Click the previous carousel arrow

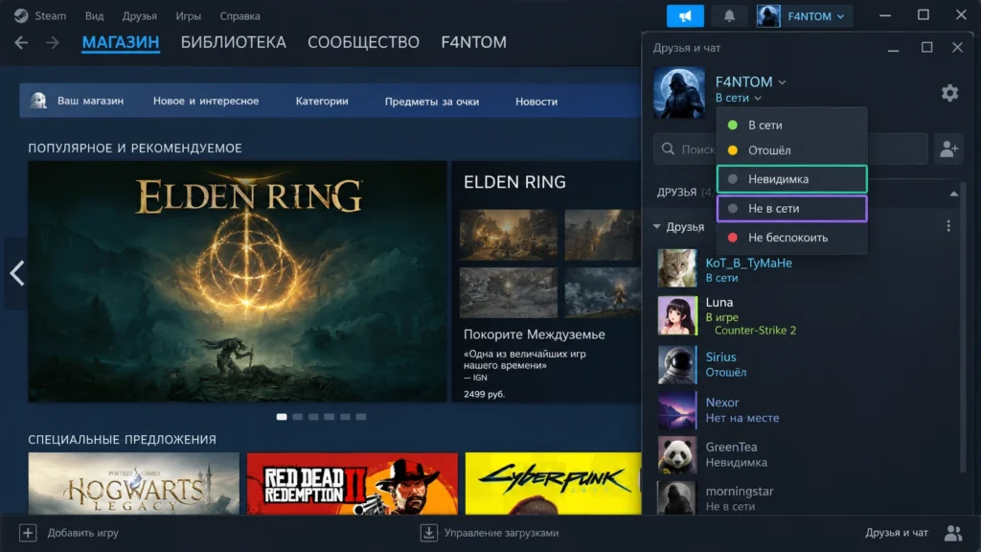pyautogui.click(x=17, y=273)
